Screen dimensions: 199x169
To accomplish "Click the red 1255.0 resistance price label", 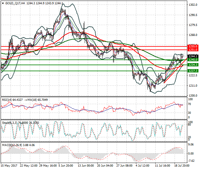I will click(193, 46).
